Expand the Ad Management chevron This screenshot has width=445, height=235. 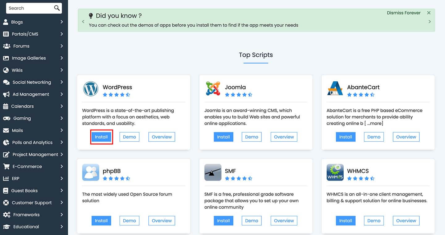(62, 94)
